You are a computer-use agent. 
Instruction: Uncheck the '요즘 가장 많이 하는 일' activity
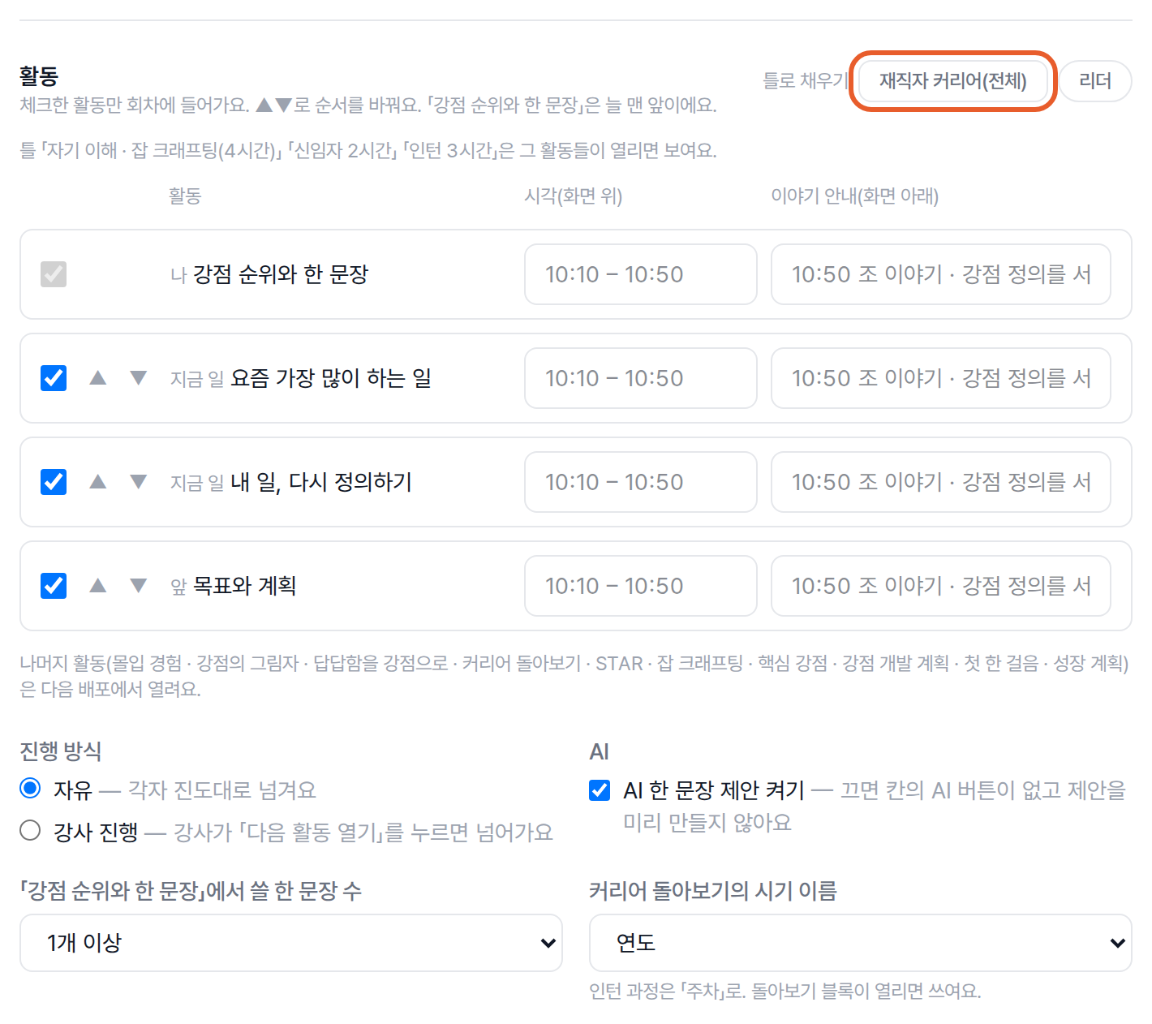pyautogui.click(x=54, y=378)
